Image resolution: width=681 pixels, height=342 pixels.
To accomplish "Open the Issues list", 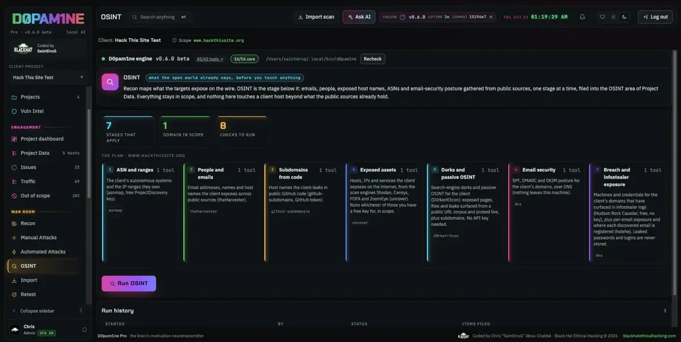I will pyautogui.click(x=45, y=167).
